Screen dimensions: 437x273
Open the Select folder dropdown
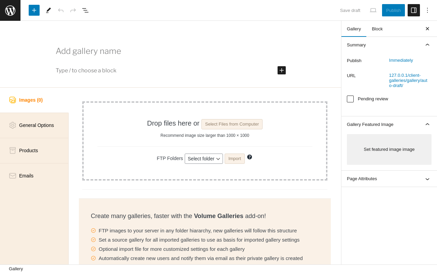204,159
